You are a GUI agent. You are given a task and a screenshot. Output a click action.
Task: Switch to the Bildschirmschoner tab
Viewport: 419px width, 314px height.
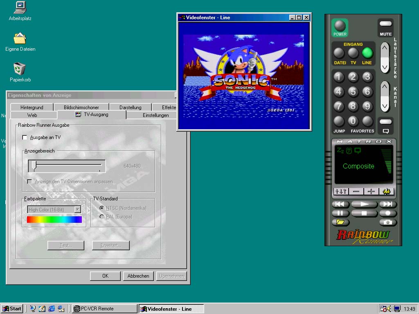click(x=81, y=107)
